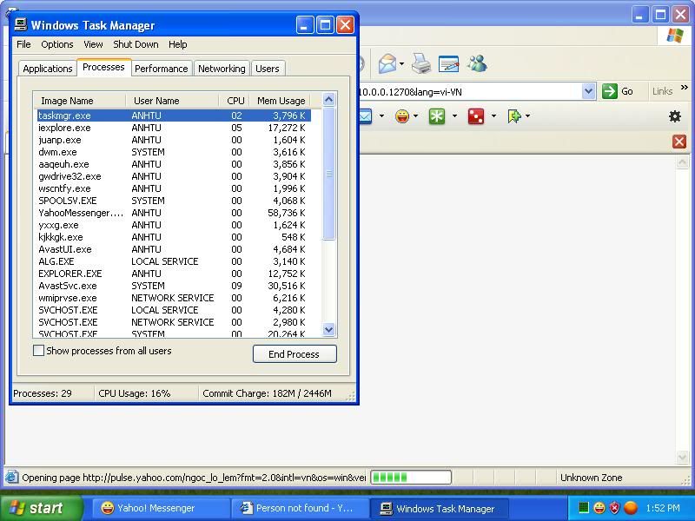Screen dimensions: 695x521
Task: Click the red dice games icon
Action: point(475,116)
